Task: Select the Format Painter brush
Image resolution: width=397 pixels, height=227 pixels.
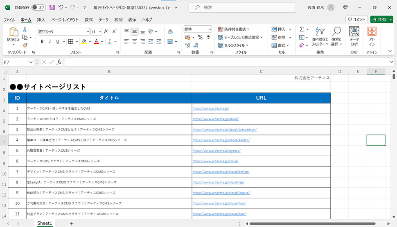Action: (25, 45)
